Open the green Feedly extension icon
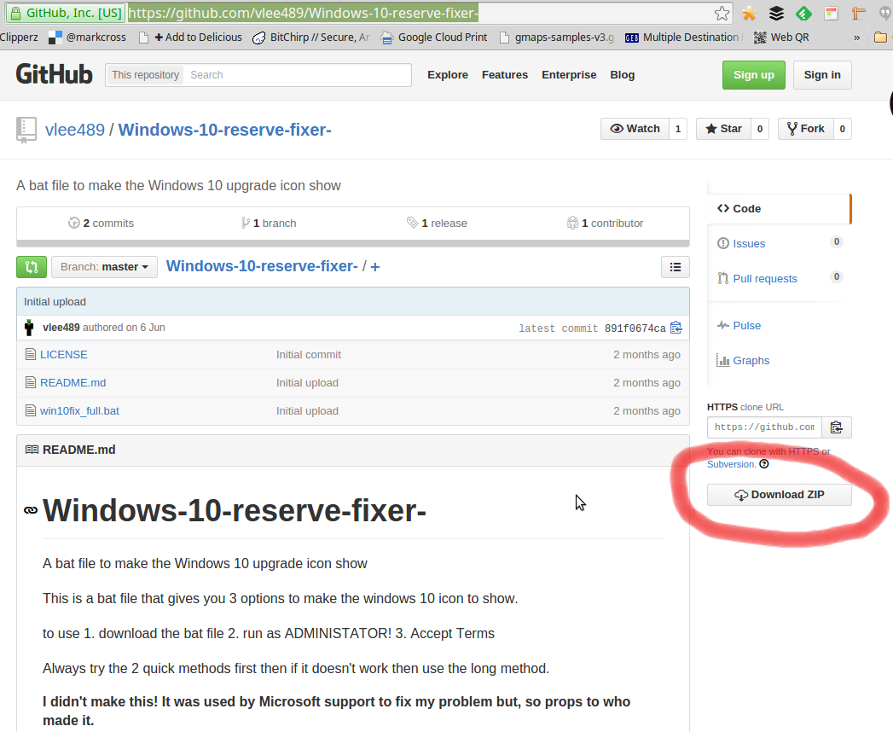The image size is (893, 732). [803, 13]
